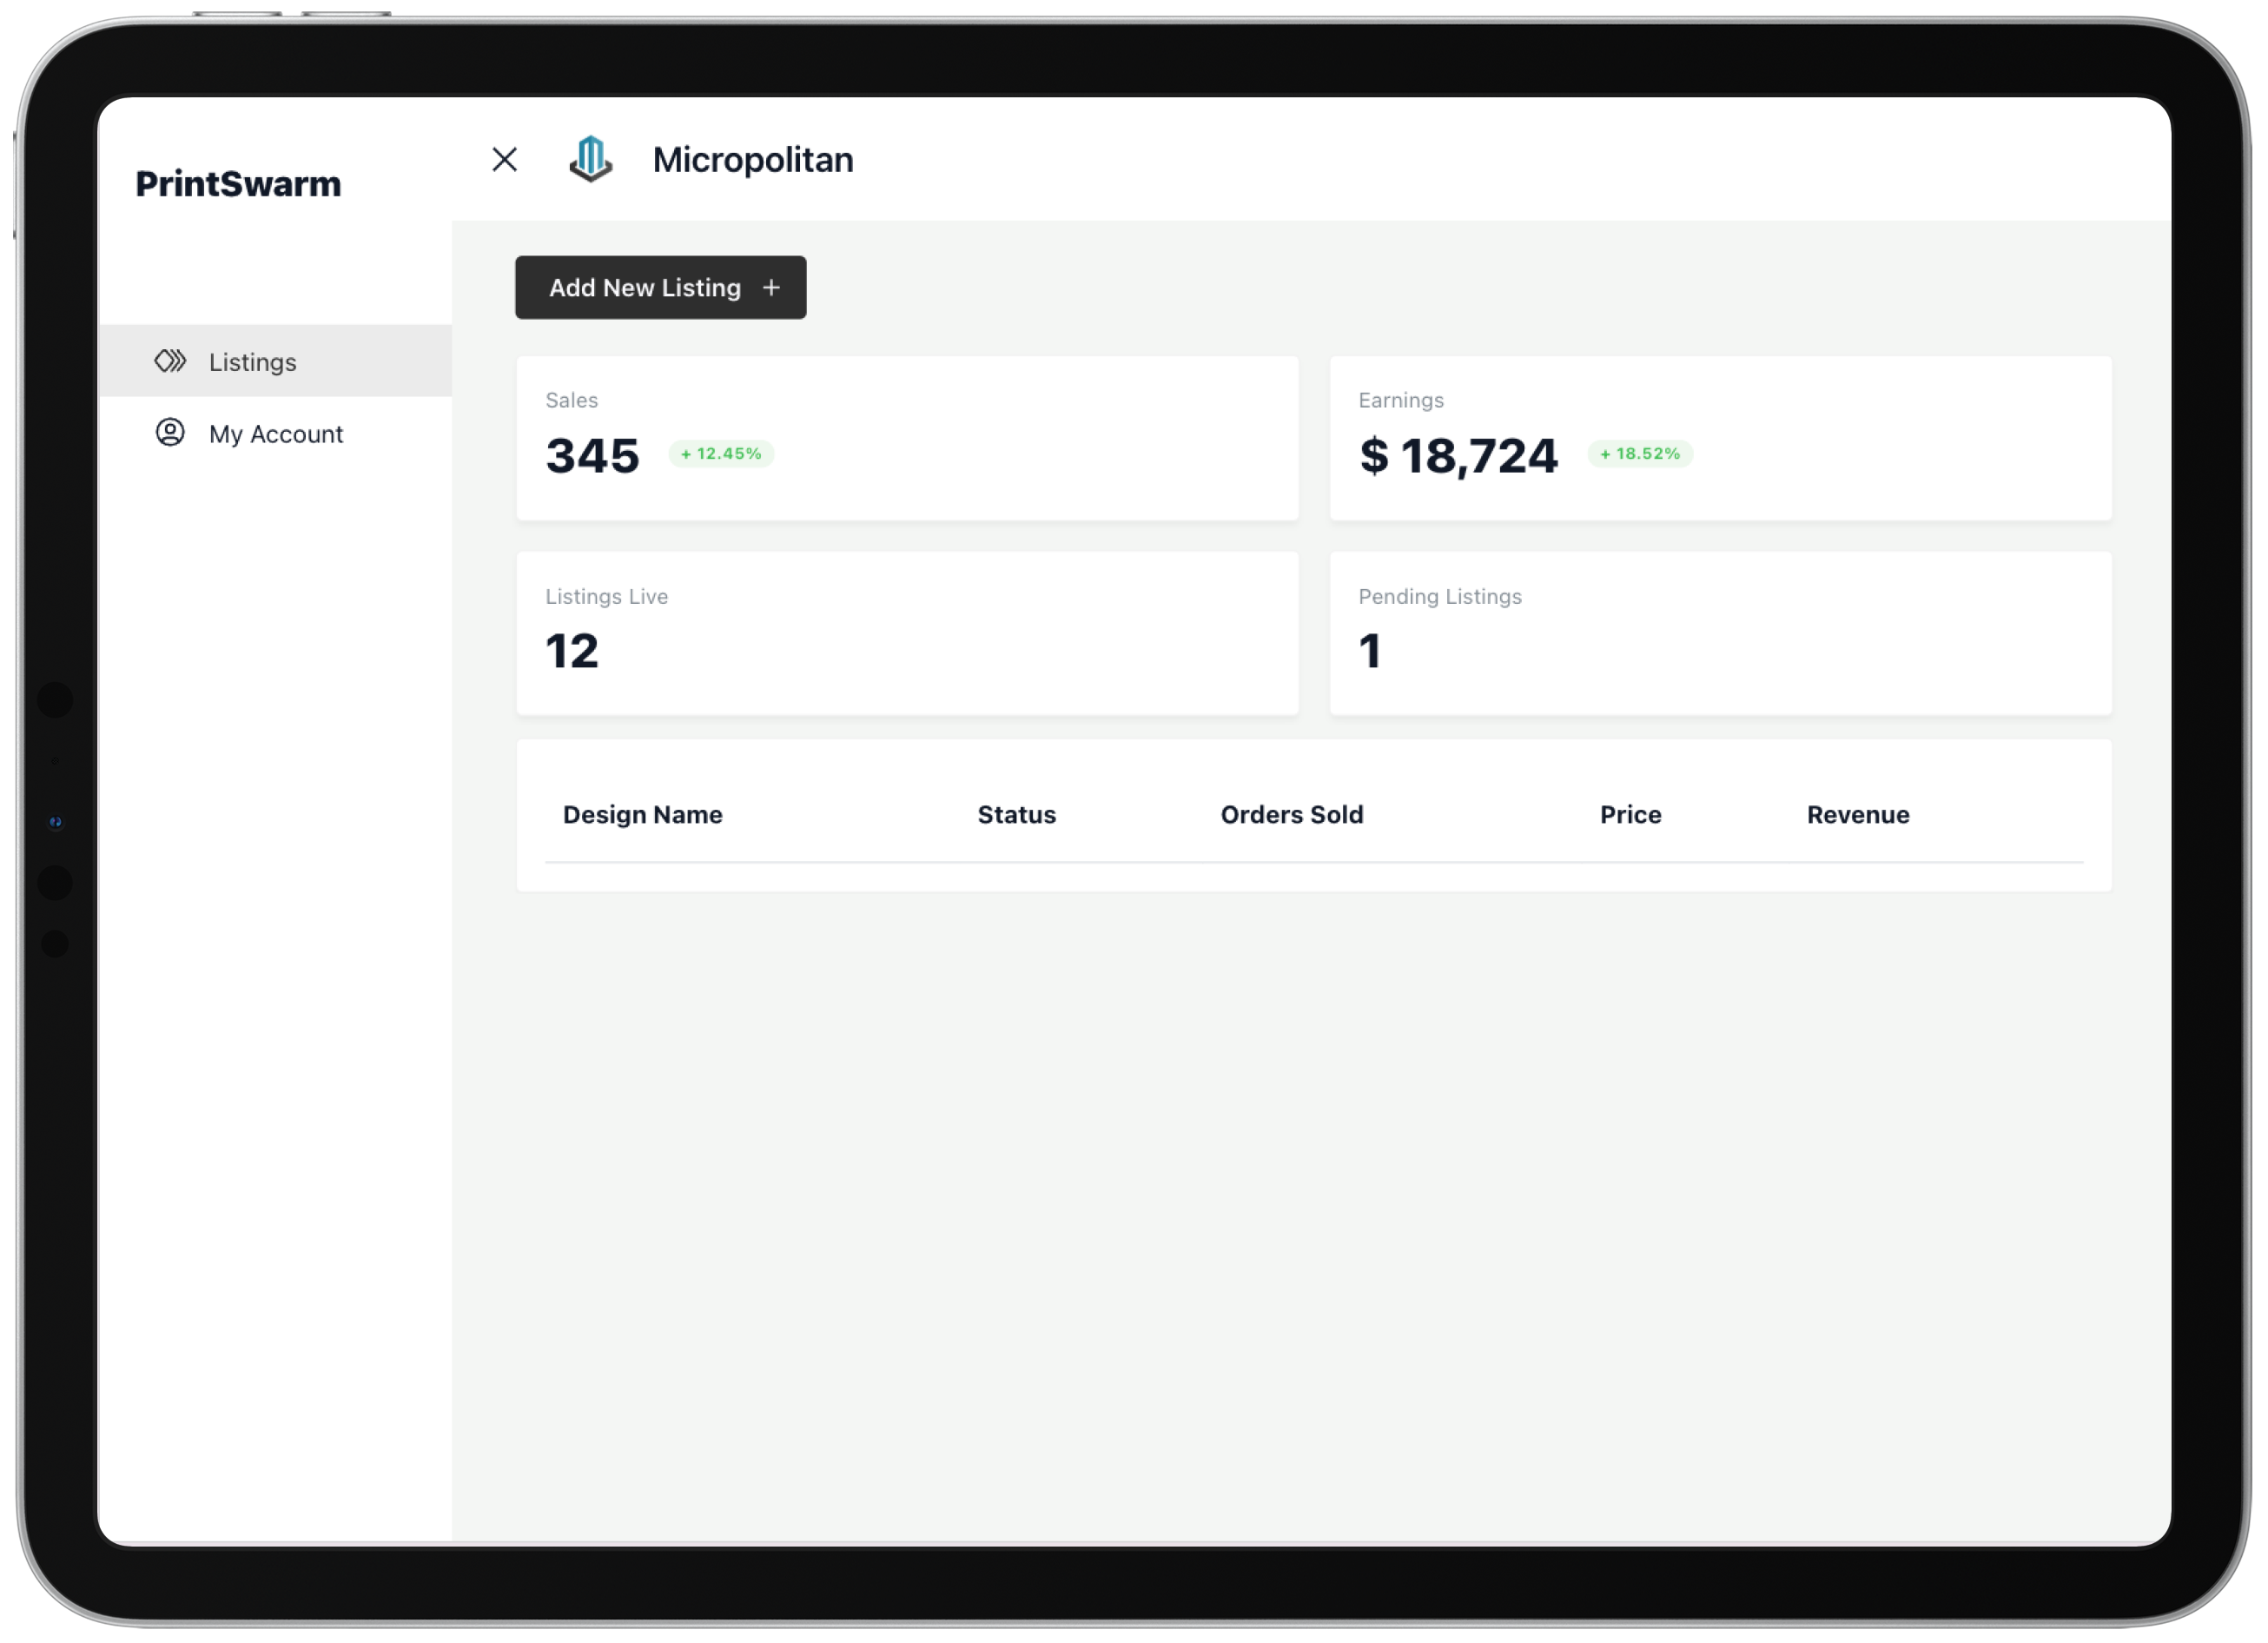Open the Listings Live card
Screen dimensions: 2268x1643
coord(906,633)
